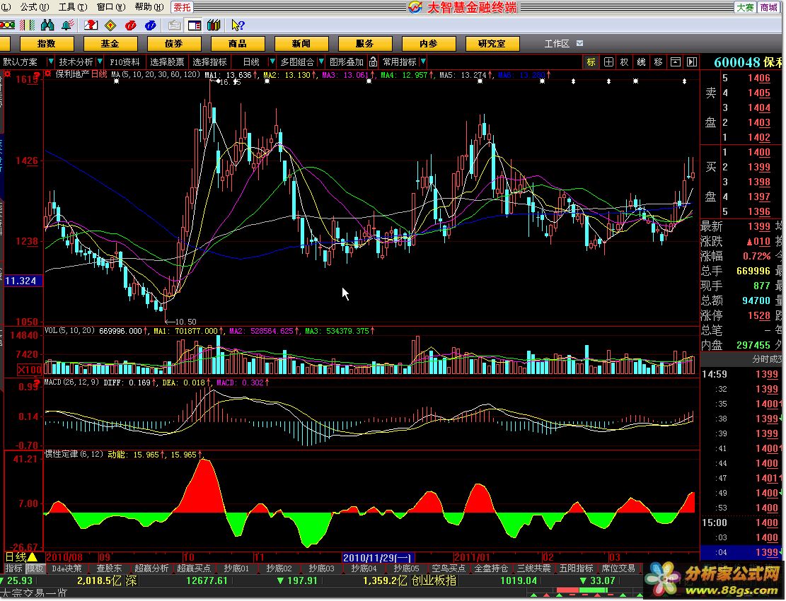Viewport: 786px width, 601px height.
Task: Click the 11.324 price label on axis
Action: coord(23,281)
